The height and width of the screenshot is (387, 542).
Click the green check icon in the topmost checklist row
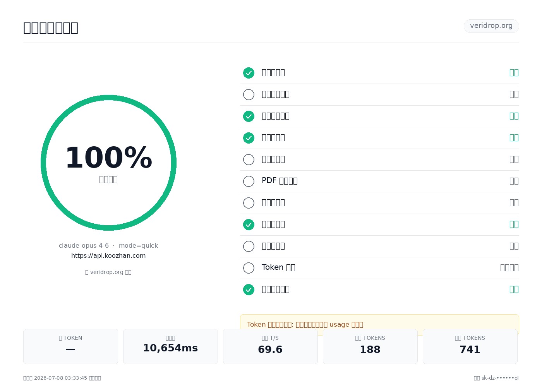pyautogui.click(x=249, y=73)
